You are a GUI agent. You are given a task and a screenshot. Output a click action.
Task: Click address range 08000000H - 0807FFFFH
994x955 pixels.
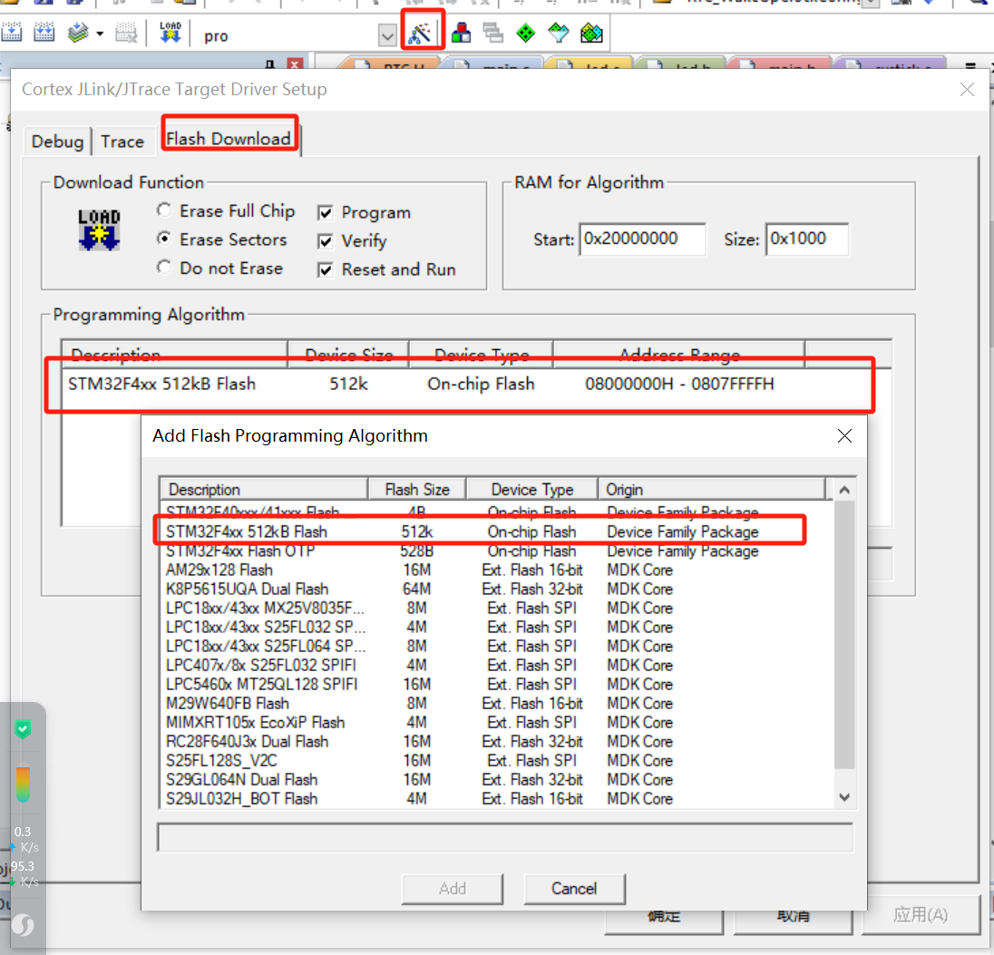tap(679, 384)
